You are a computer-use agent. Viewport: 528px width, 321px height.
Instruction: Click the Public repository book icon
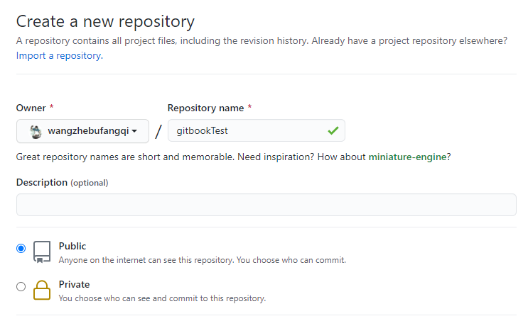pos(42,252)
